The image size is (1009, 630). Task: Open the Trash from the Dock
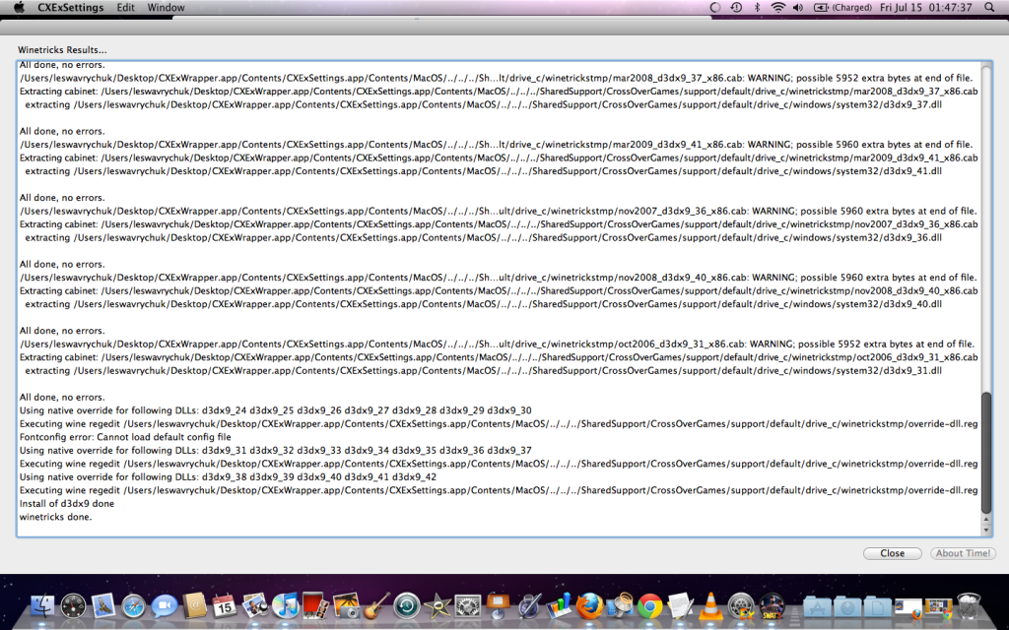coord(969,606)
